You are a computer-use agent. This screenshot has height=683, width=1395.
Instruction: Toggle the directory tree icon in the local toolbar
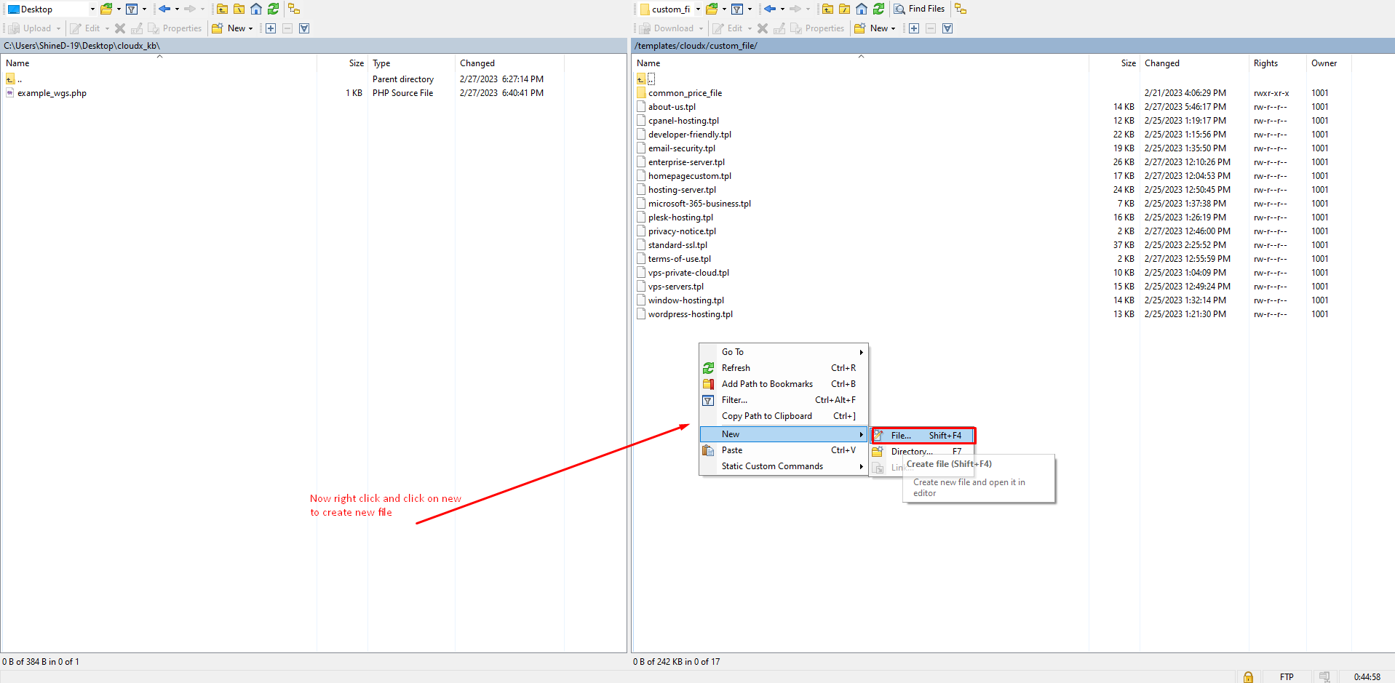[294, 9]
